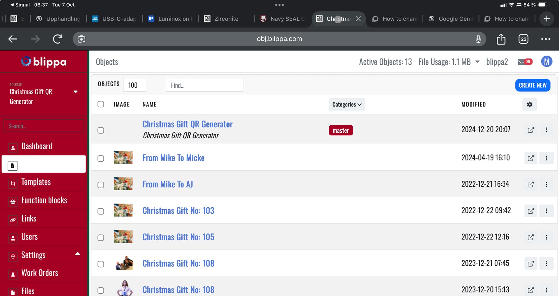The image size is (559, 296).
Task: Click the user avatar M icon
Action: (x=546, y=62)
